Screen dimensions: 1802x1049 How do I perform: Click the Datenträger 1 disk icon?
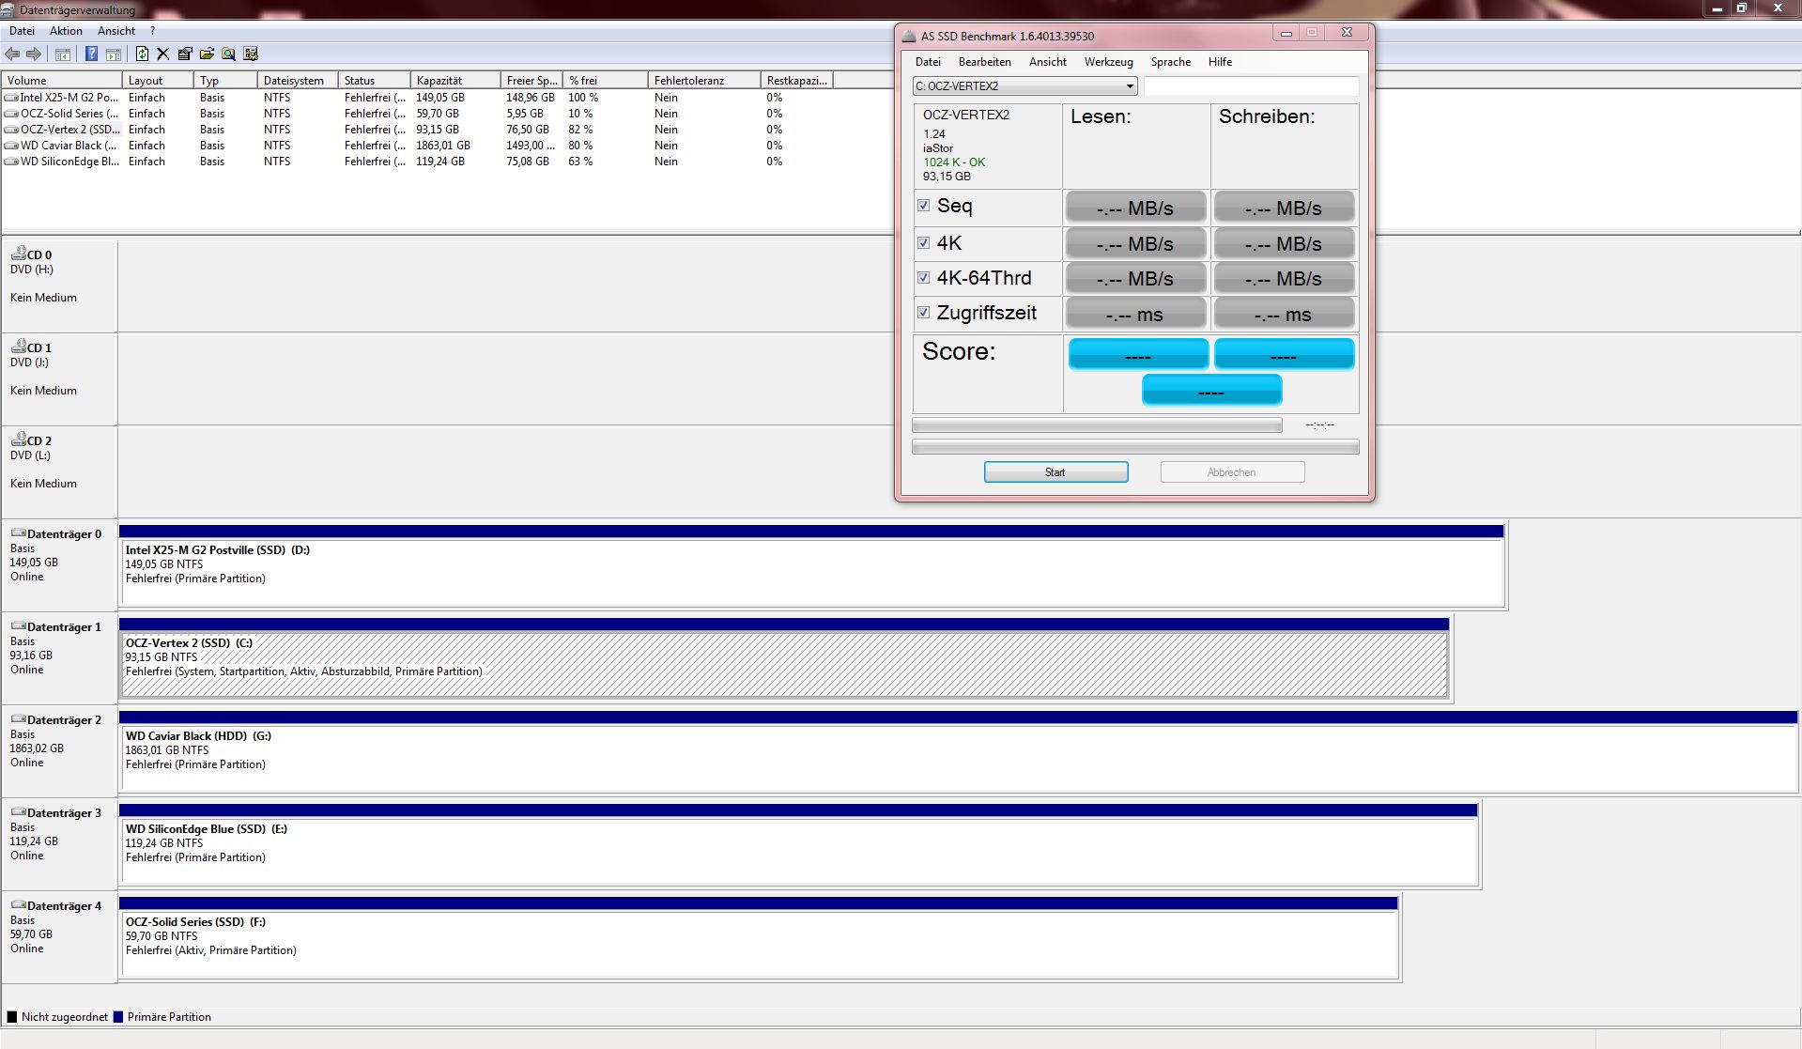click(18, 625)
